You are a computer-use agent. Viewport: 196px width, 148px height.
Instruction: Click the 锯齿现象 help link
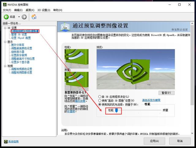80,101
